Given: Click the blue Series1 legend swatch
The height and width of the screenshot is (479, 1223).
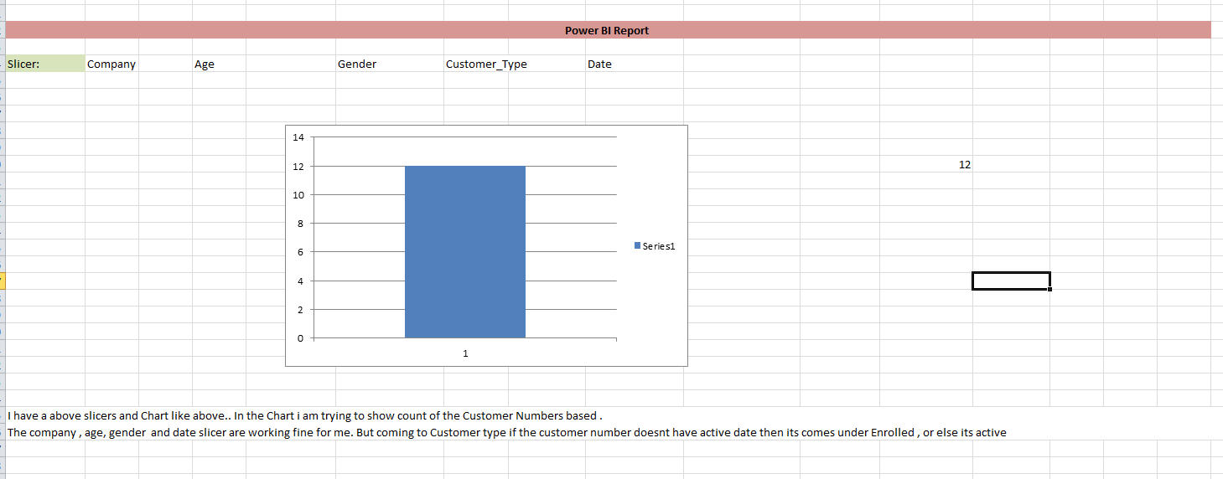Looking at the screenshot, I should 638,245.
